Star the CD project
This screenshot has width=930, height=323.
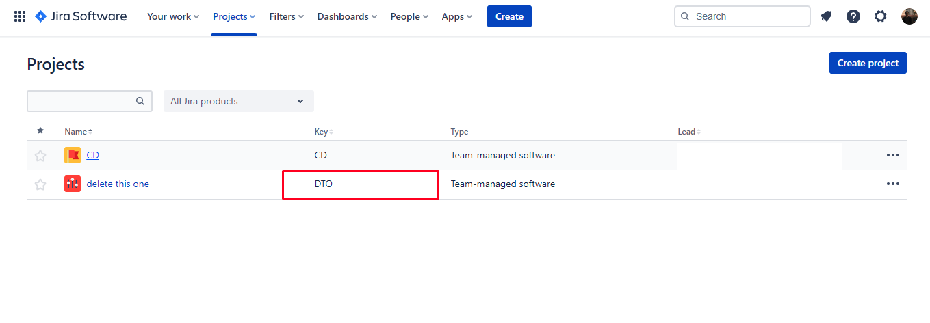tap(40, 156)
